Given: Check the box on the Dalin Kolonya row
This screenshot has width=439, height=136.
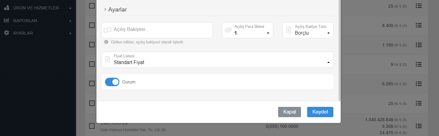Looking at the screenshot, I should 92,126.
